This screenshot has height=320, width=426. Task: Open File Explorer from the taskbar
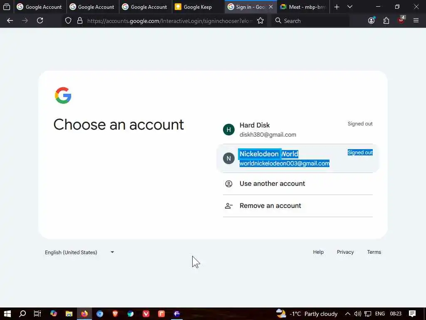(x=69, y=314)
